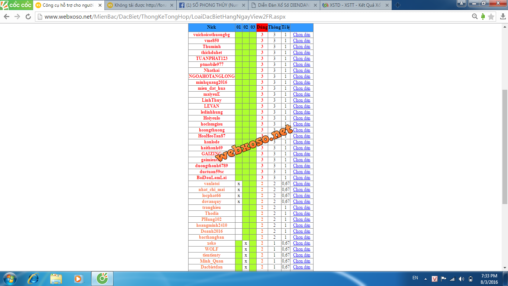Click the address bar URL field
Image resolution: width=508 pixels, height=286 pixels.
tap(253, 17)
